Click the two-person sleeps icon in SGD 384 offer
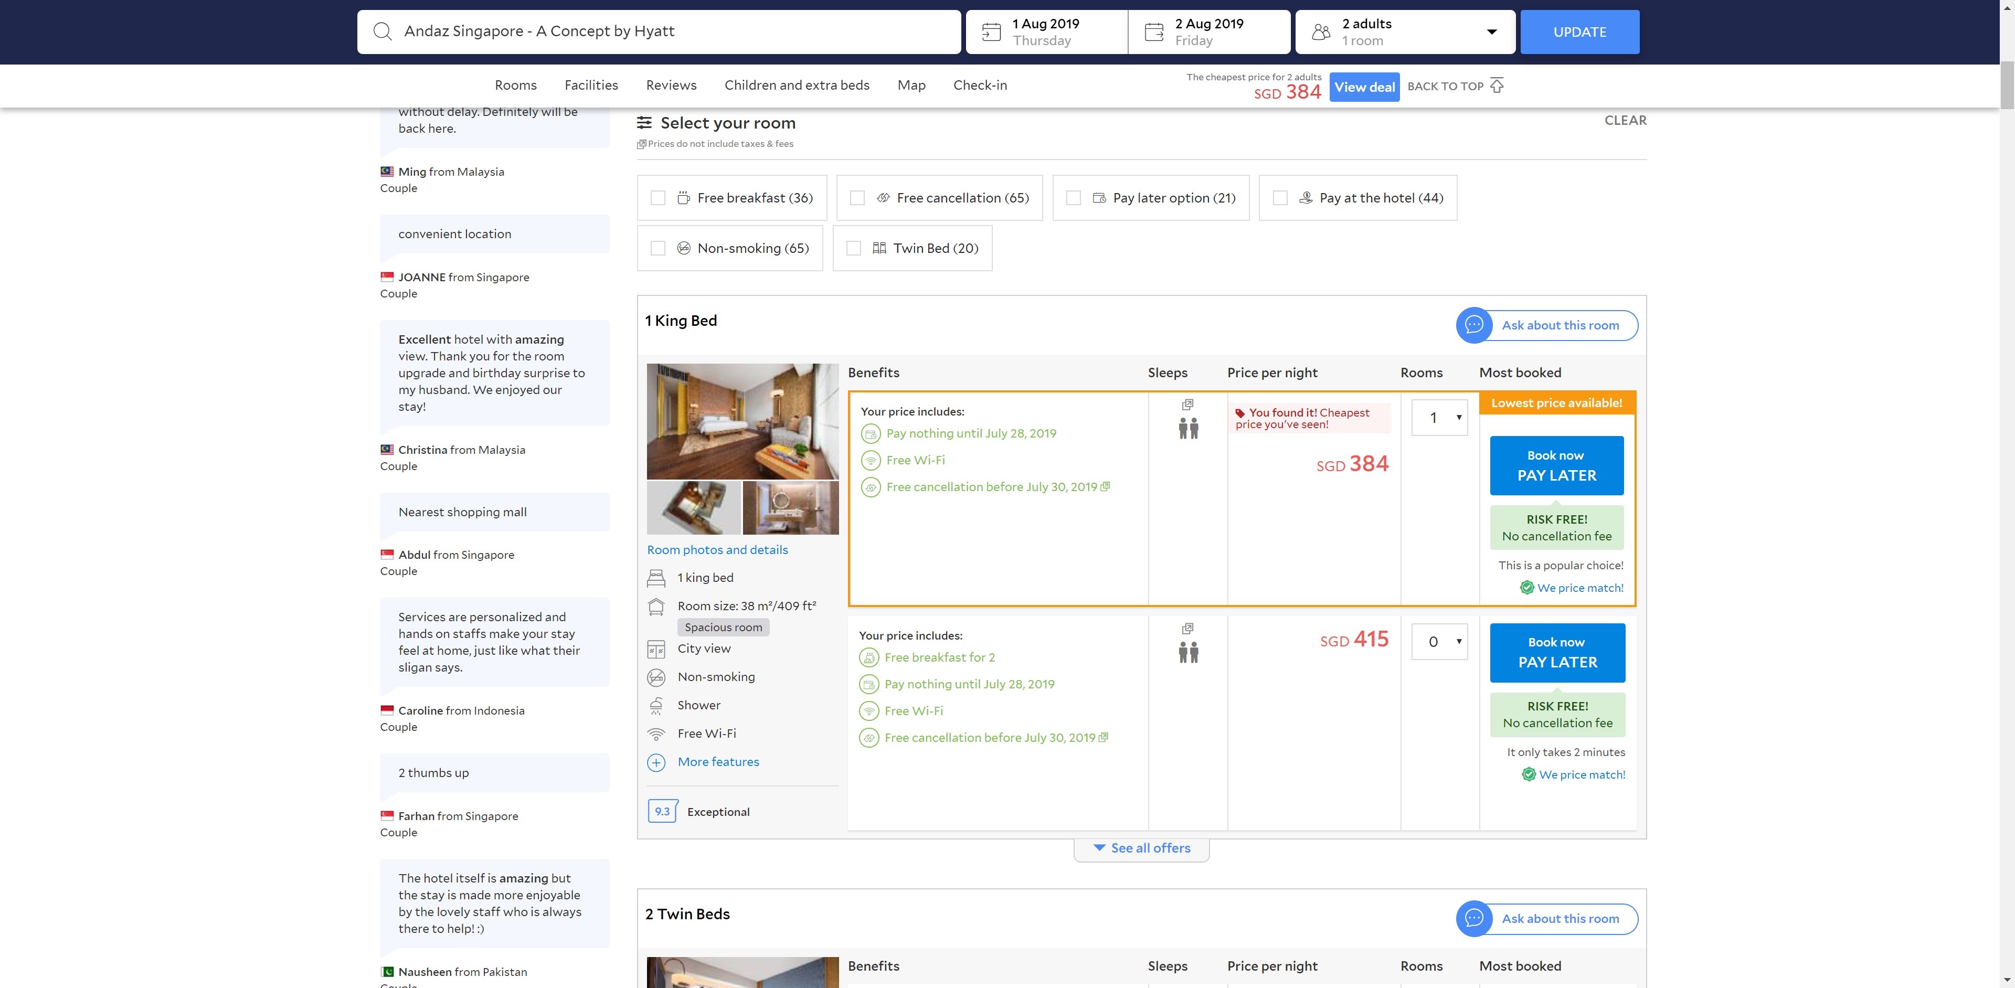This screenshot has height=988, width=2015. (1188, 429)
